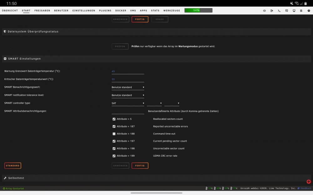Open second empty controller type dropdown
313x195 pixels.
(x=154, y=103)
